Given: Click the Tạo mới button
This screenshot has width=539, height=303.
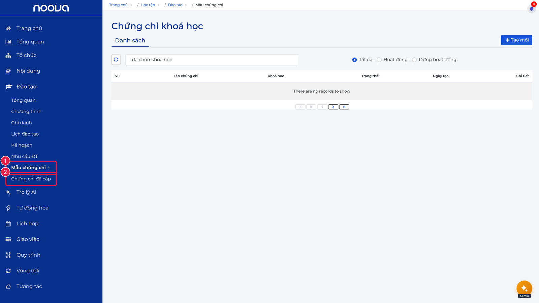Looking at the screenshot, I should coord(516,40).
